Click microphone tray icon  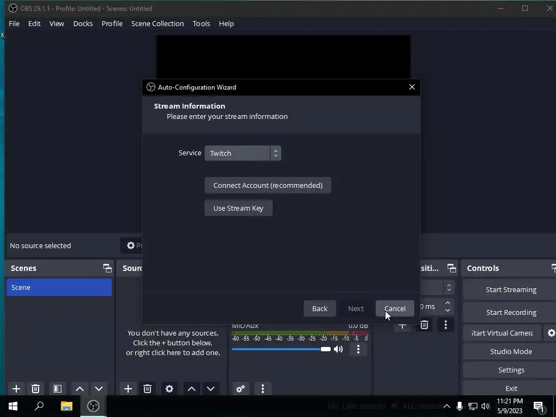point(459,406)
